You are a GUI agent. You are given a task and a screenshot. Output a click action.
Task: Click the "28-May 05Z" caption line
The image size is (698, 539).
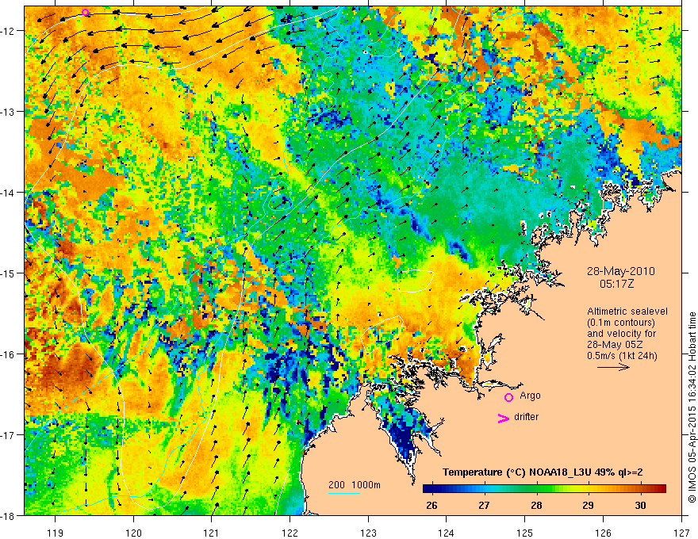(x=615, y=345)
